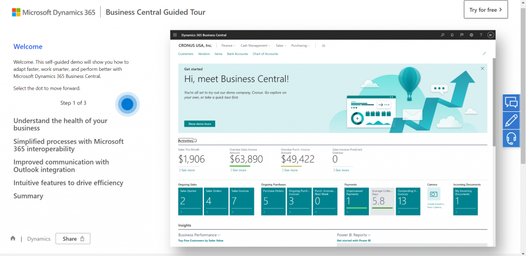This screenshot has height=256, width=526.
Task: Open Top Five Customers by Sales Value
Action: [x=201, y=241]
